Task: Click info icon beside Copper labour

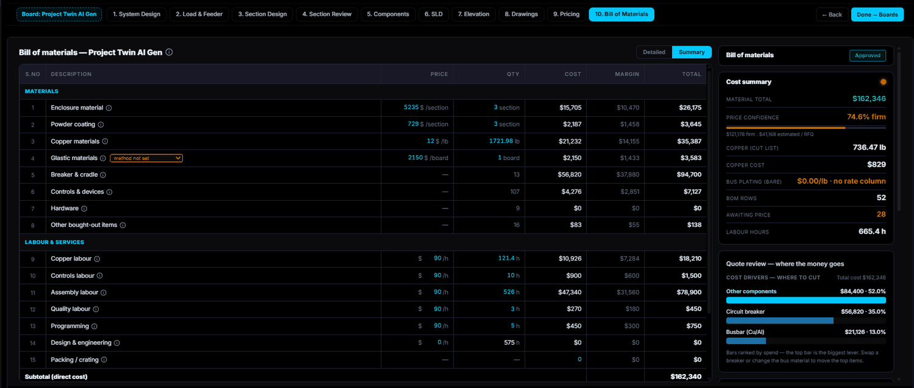Action: pyautogui.click(x=97, y=259)
